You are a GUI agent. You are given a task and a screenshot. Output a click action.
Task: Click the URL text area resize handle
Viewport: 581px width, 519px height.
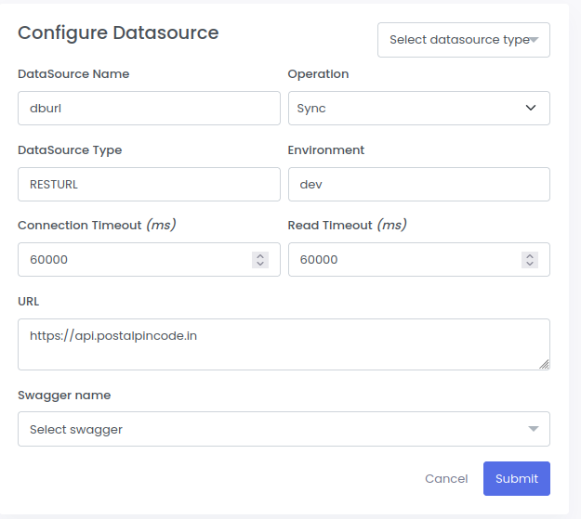(545, 365)
